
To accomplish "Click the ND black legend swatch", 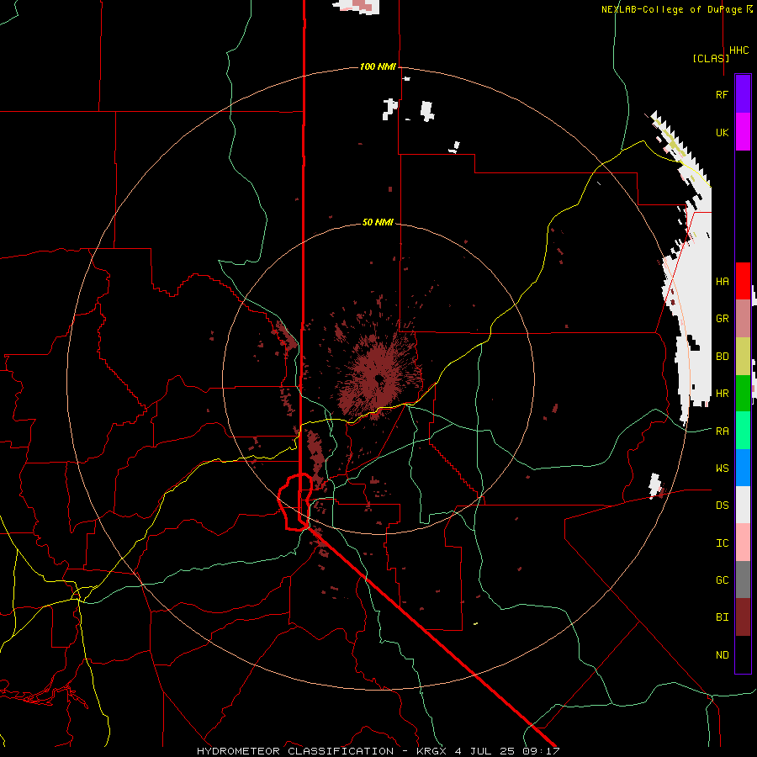I will tap(743, 654).
